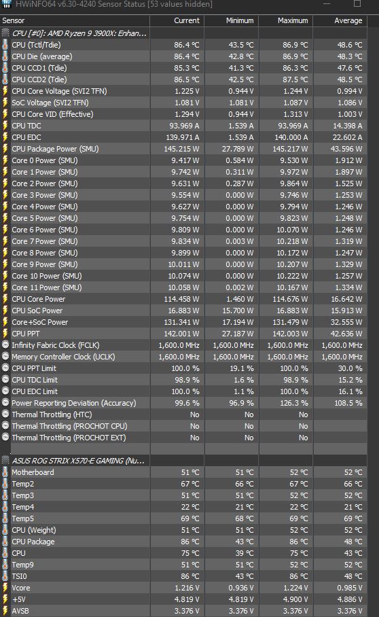Click round icon beside CPU EDC Limit
379x617 pixels.
[x=5, y=391]
